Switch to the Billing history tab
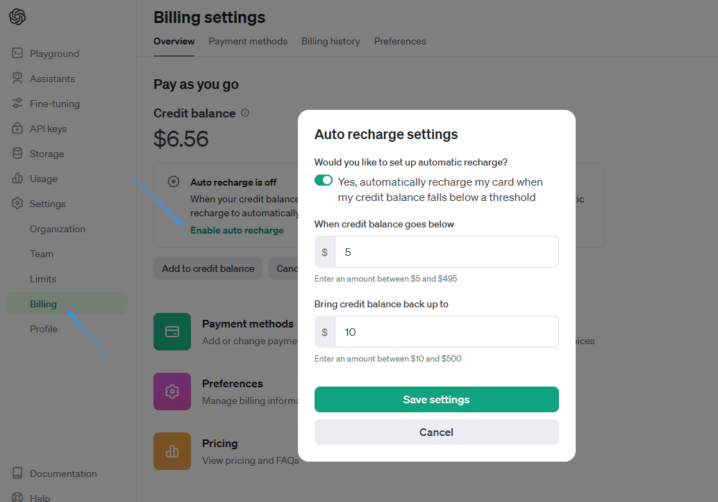Image resolution: width=718 pixels, height=502 pixels. tap(331, 41)
